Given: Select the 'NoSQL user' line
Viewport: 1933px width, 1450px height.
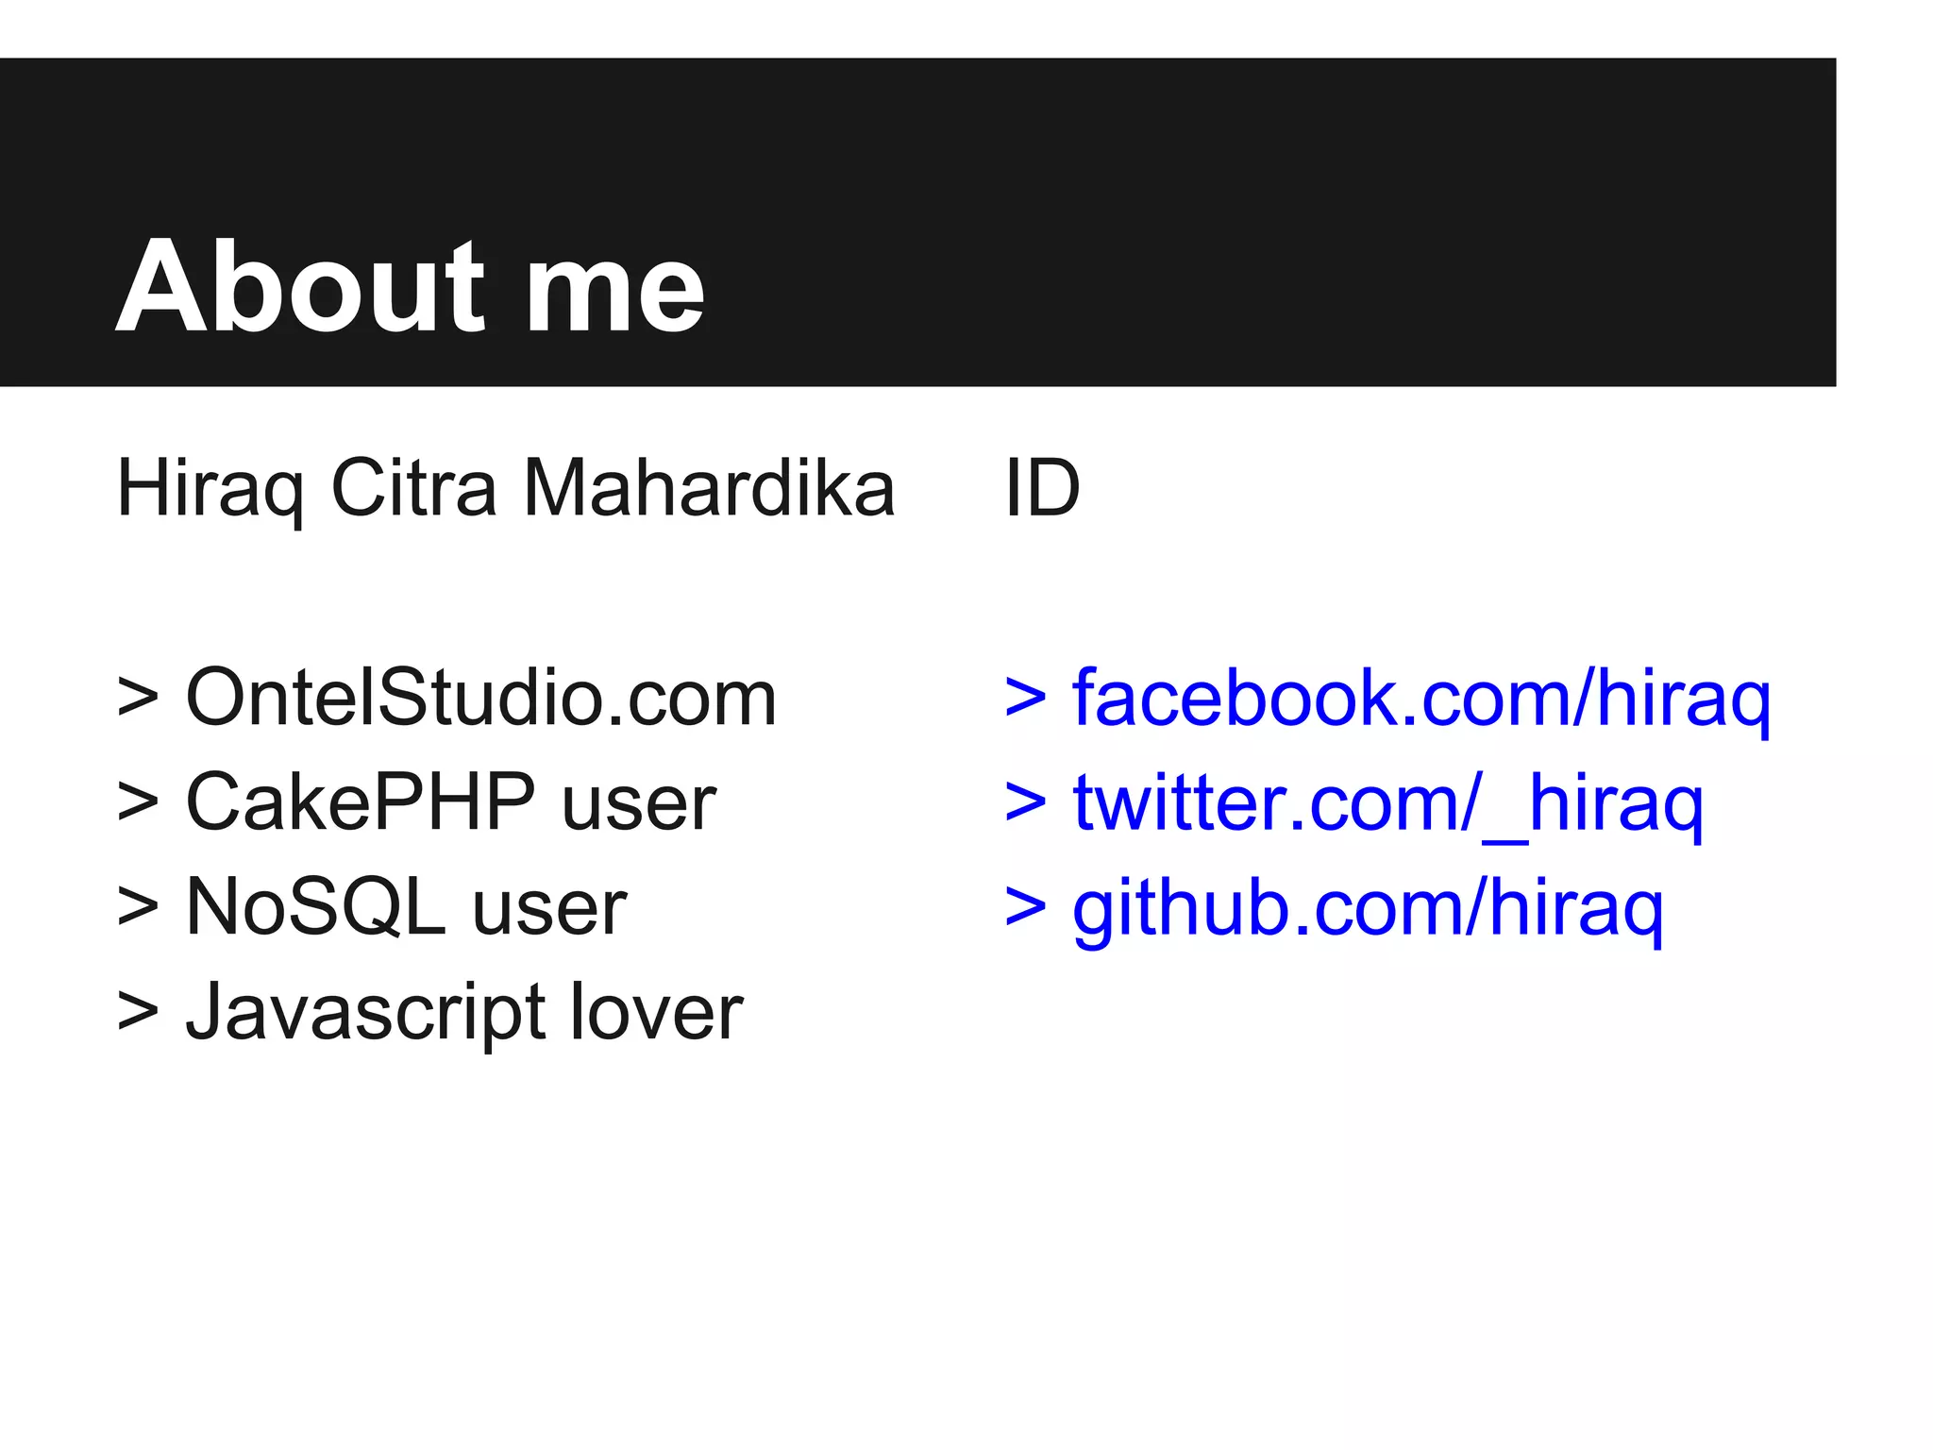Looking at the screenshot, I should click(x=406, y=908).
